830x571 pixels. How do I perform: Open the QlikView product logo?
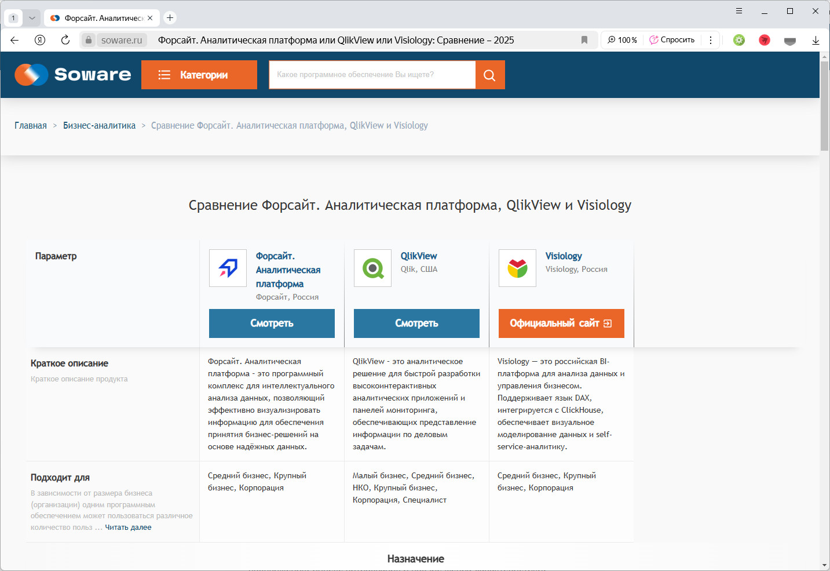372,268
